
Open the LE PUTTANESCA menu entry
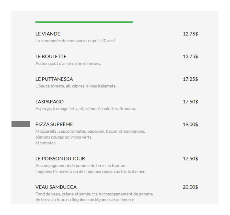[x=52, y=79]
